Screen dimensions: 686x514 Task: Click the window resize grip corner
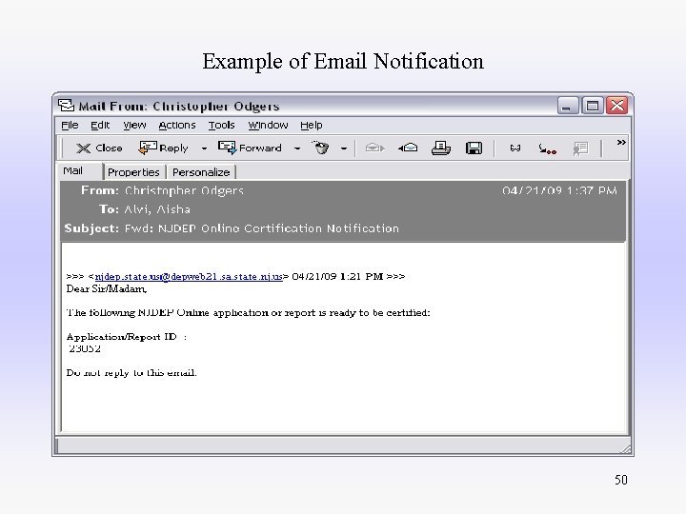pyautogui.click(x=626, y=449)
